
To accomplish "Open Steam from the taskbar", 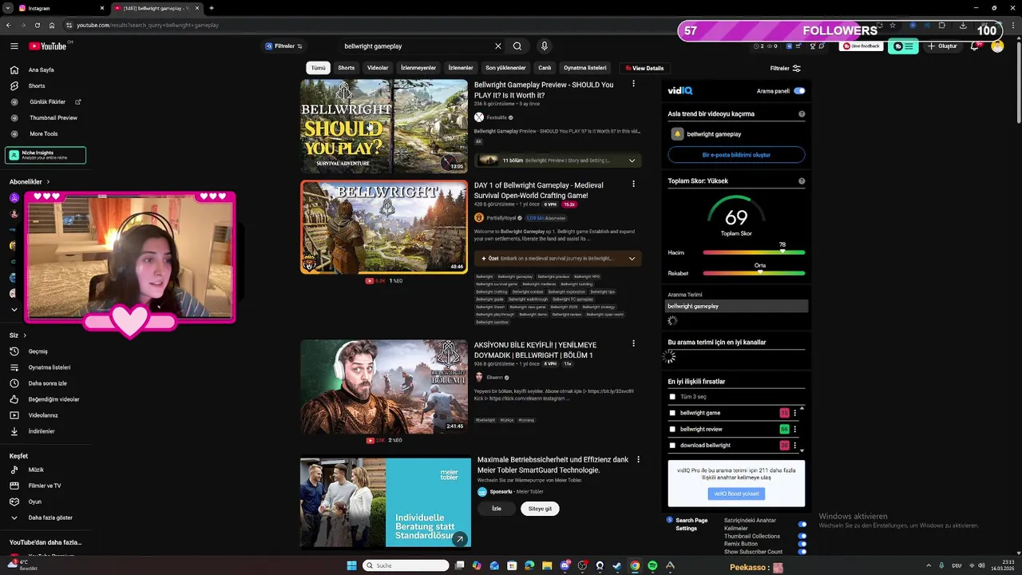I will pyautogui.click(x=617, y=565).
